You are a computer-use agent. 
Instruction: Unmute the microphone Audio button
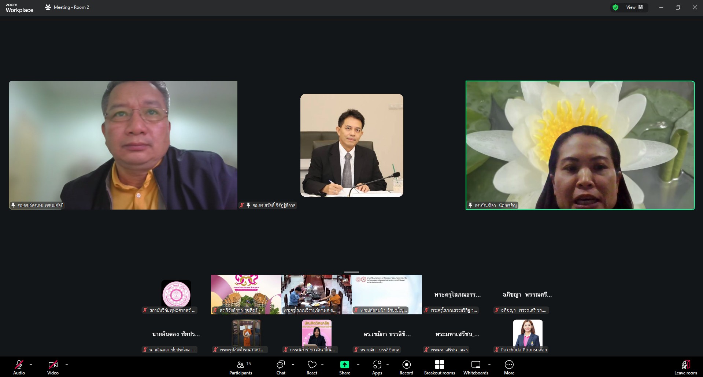pyautogui.click(x=19, y=367)
